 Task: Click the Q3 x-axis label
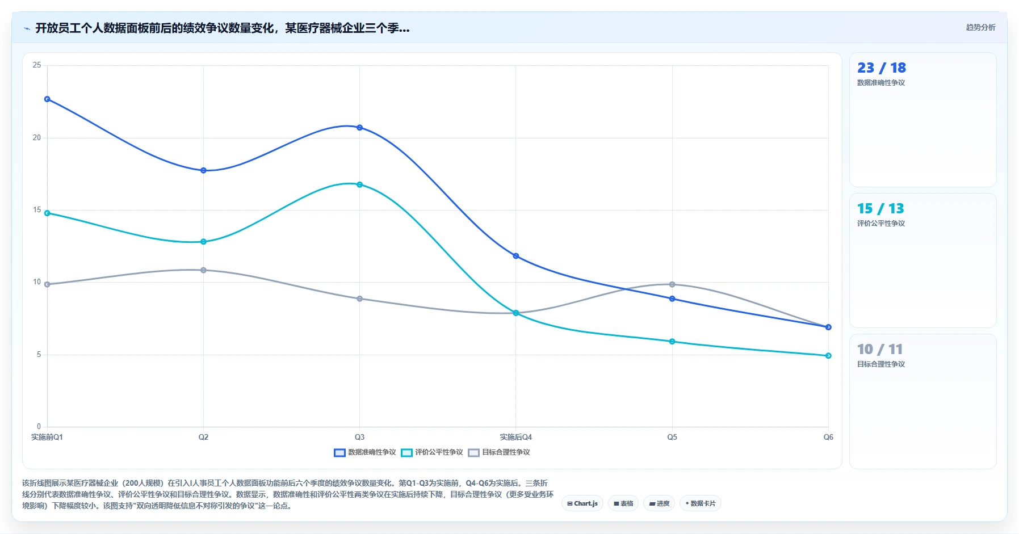coord(360,438)
